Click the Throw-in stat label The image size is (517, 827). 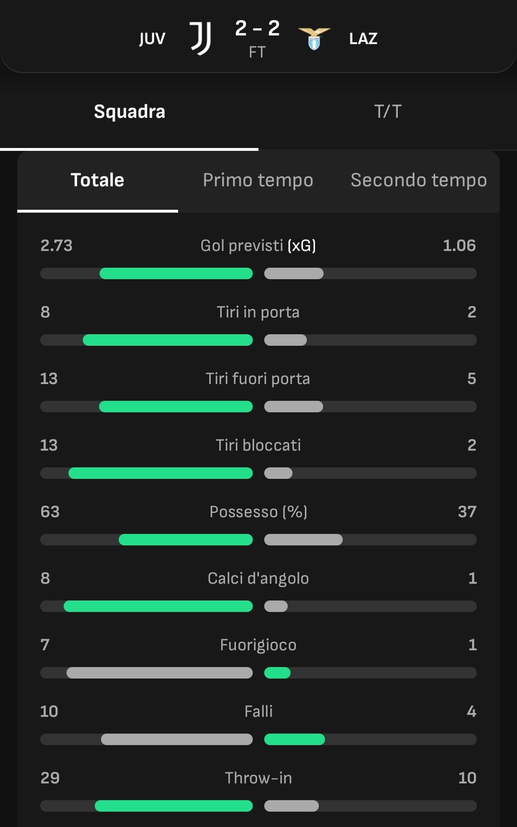[258, 778]
